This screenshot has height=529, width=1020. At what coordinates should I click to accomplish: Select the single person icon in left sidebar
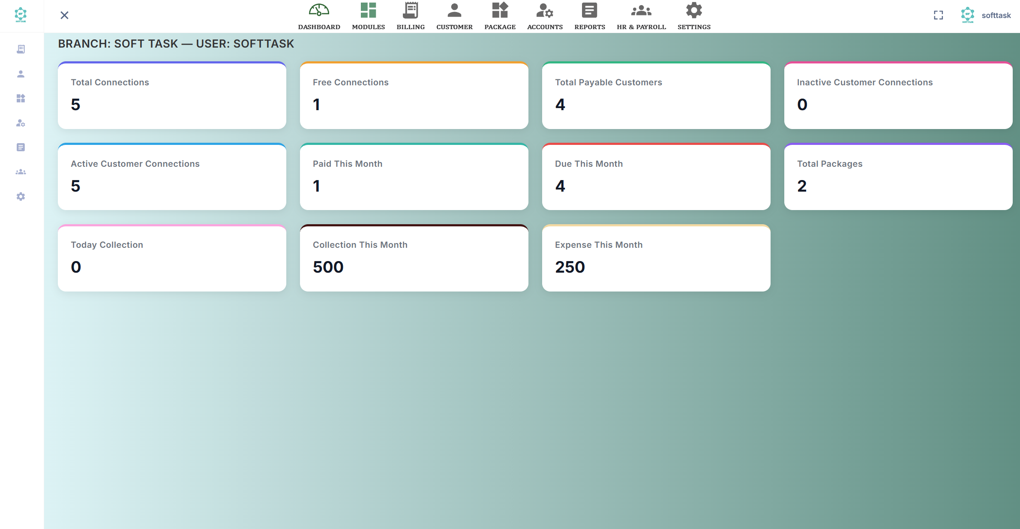21,74
